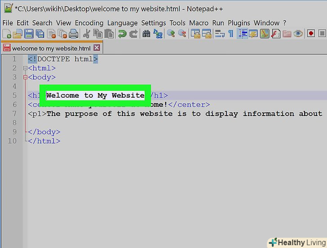
Task: Toggle show all characters pilcrow icon
Action: tap(231, 34)
